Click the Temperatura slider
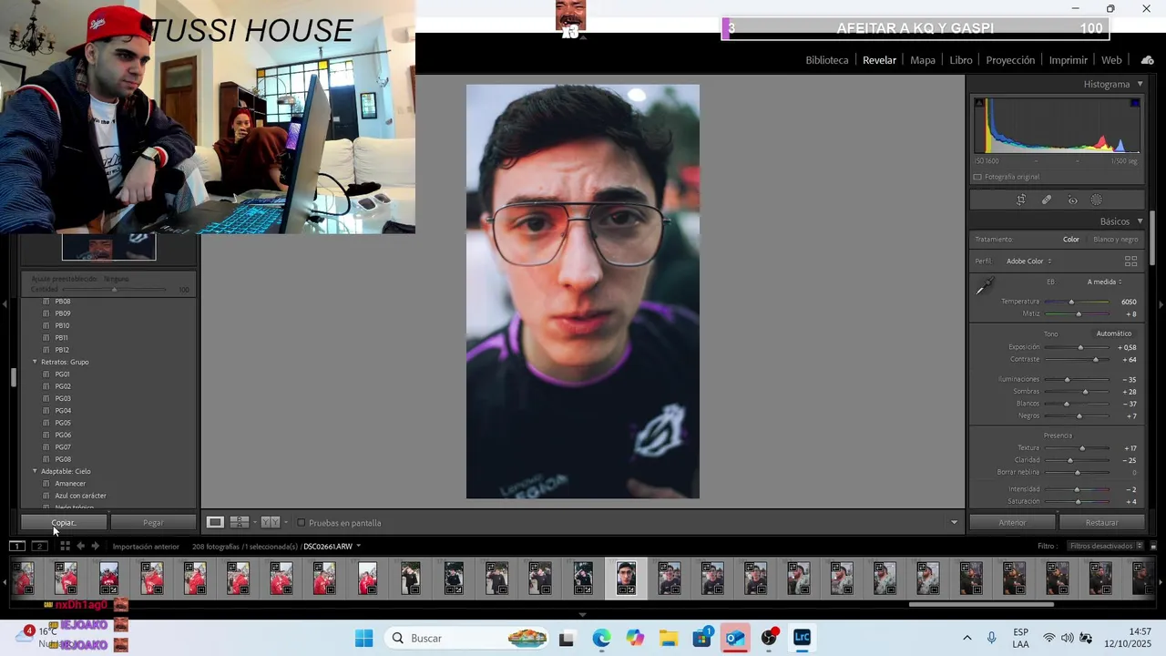Image resolution: width=1166 pixels, height=656 pixels. [x=1077, y=302]
